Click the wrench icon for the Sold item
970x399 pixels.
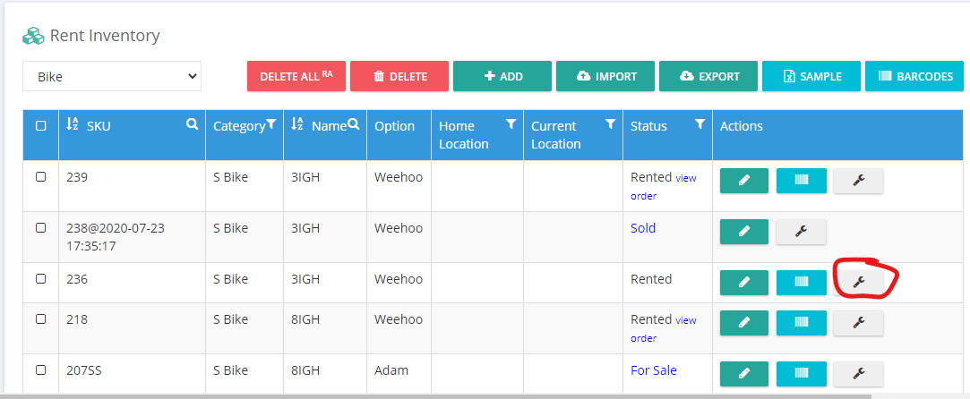coord(801,232)
